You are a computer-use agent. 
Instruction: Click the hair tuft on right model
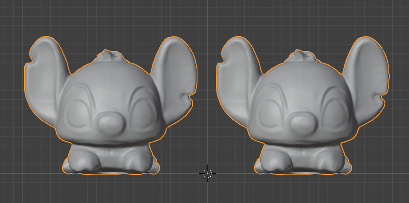click(x=301, y=56)
